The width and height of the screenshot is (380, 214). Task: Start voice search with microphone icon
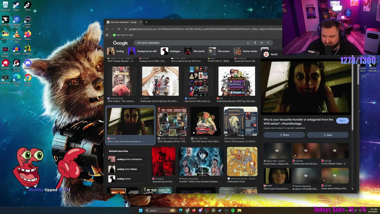(255, 43)
